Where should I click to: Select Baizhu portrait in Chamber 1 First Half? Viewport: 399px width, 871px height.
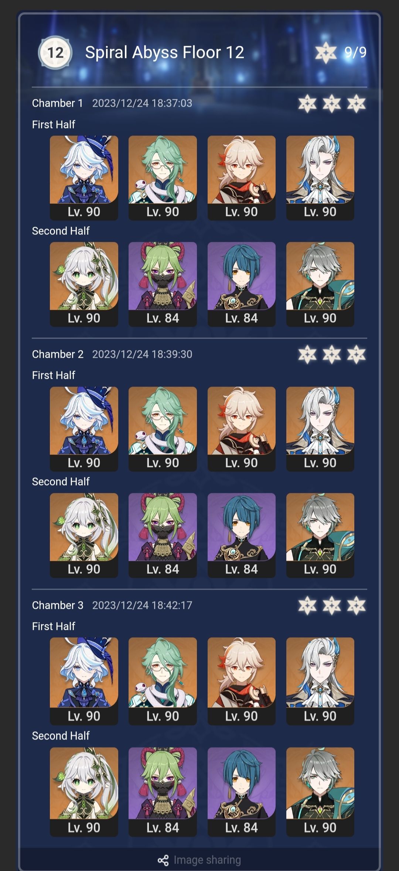163,178
